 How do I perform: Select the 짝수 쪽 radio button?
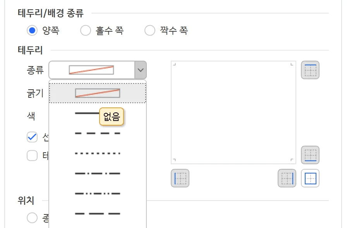coord(149,30)
